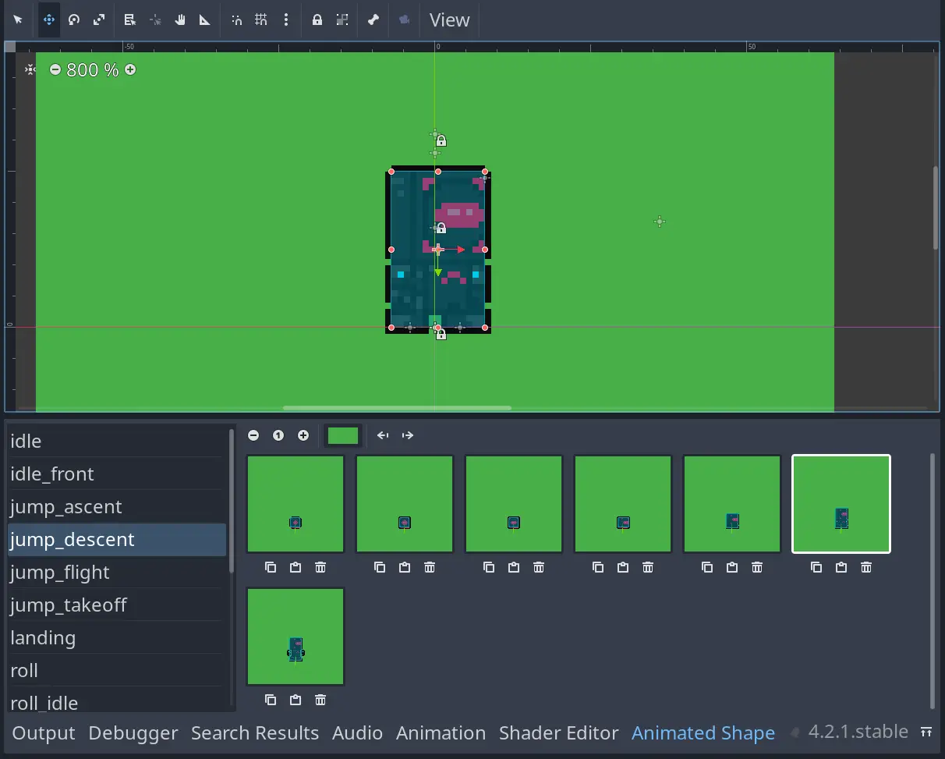Select the jump_descent animation
The width and height of the screenshot is (945, 759).
coord(117,539)
